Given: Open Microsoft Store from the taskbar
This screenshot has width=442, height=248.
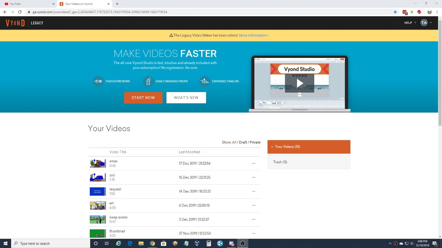Looking at the screenshot, I should (163, 244).
